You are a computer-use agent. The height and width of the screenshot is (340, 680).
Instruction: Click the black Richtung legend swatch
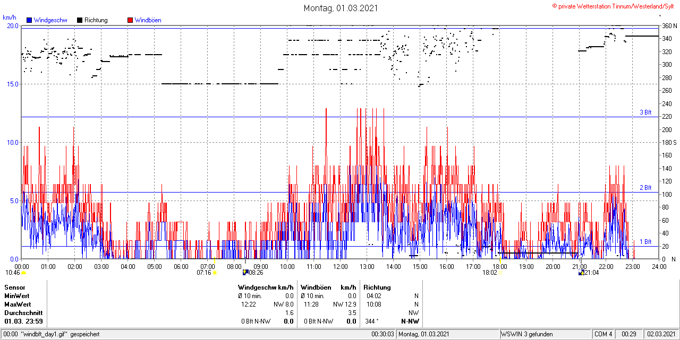tap(80, 20)
